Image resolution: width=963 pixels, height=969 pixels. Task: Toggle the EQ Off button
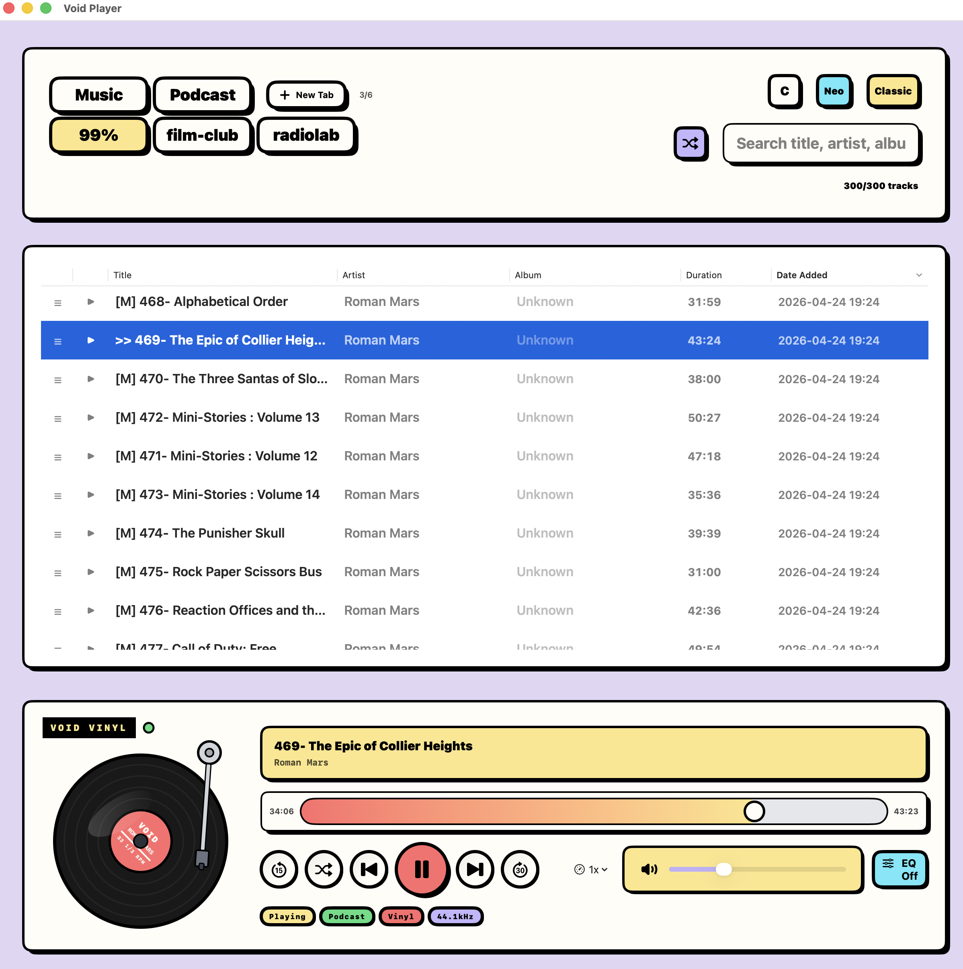[900, 869]
